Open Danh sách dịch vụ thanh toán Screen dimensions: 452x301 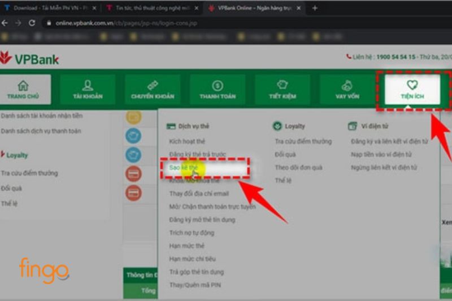(41, 131)
